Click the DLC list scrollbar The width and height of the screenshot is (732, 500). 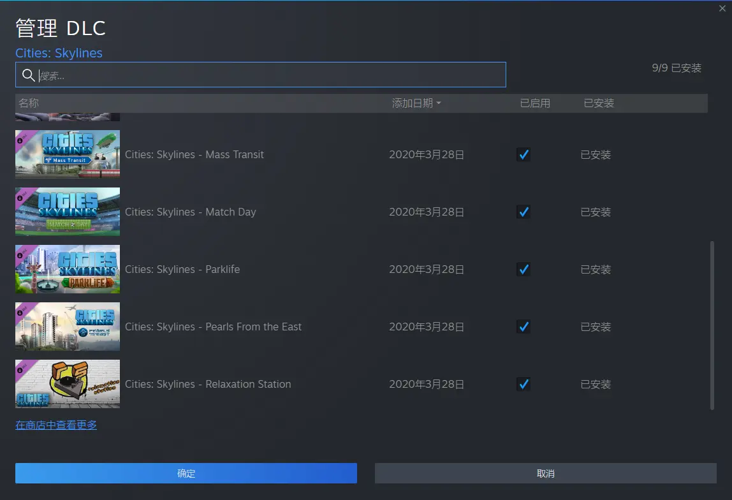pos(712,325)
